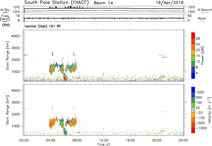This screenshot has width=212, height=146.
Task: Click the "3000" slant range tick on velocity panel
Action: [15, 102]
